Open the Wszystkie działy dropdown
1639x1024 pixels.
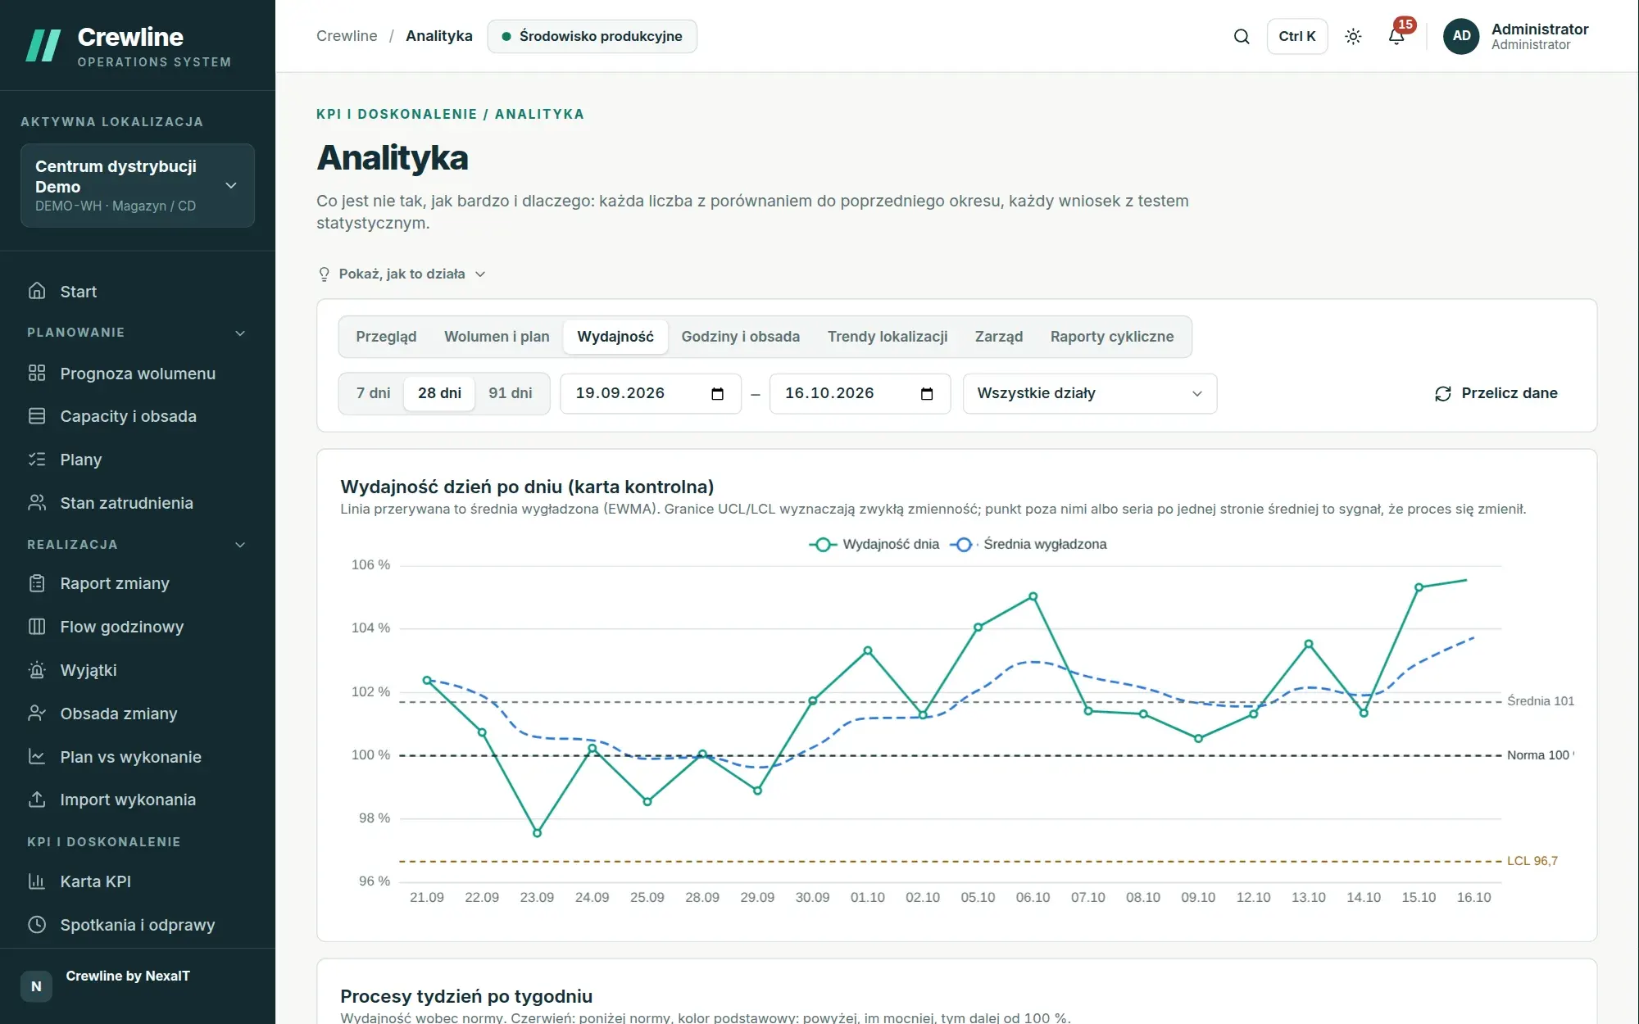tap(1089, 394)
